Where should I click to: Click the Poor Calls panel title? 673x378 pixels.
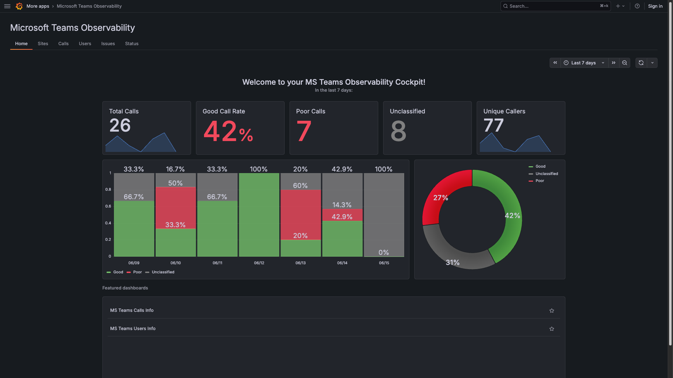point(311,111)
